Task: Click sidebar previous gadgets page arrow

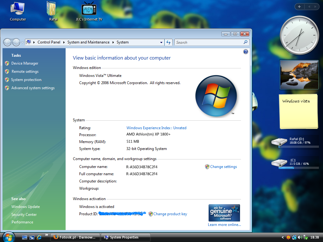Action: 309,7
